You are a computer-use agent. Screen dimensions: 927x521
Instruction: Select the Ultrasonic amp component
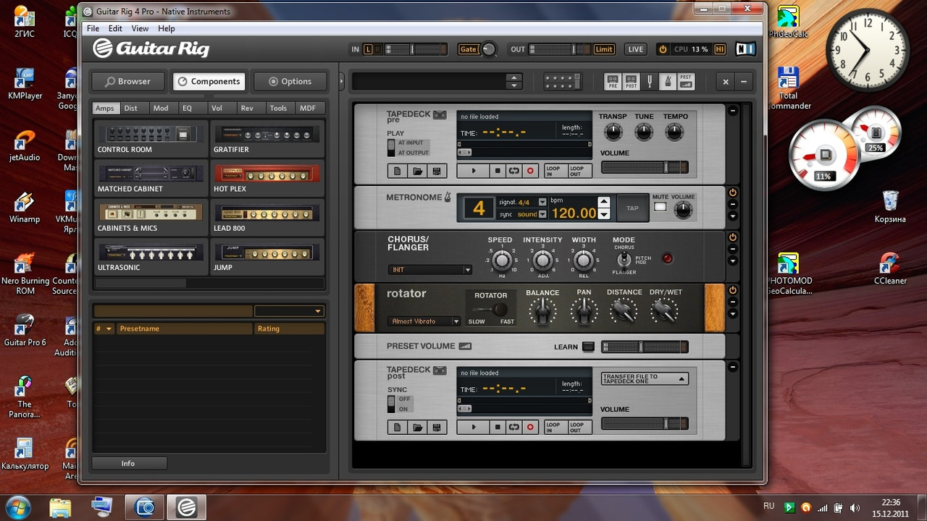click(x=151, y=258)
